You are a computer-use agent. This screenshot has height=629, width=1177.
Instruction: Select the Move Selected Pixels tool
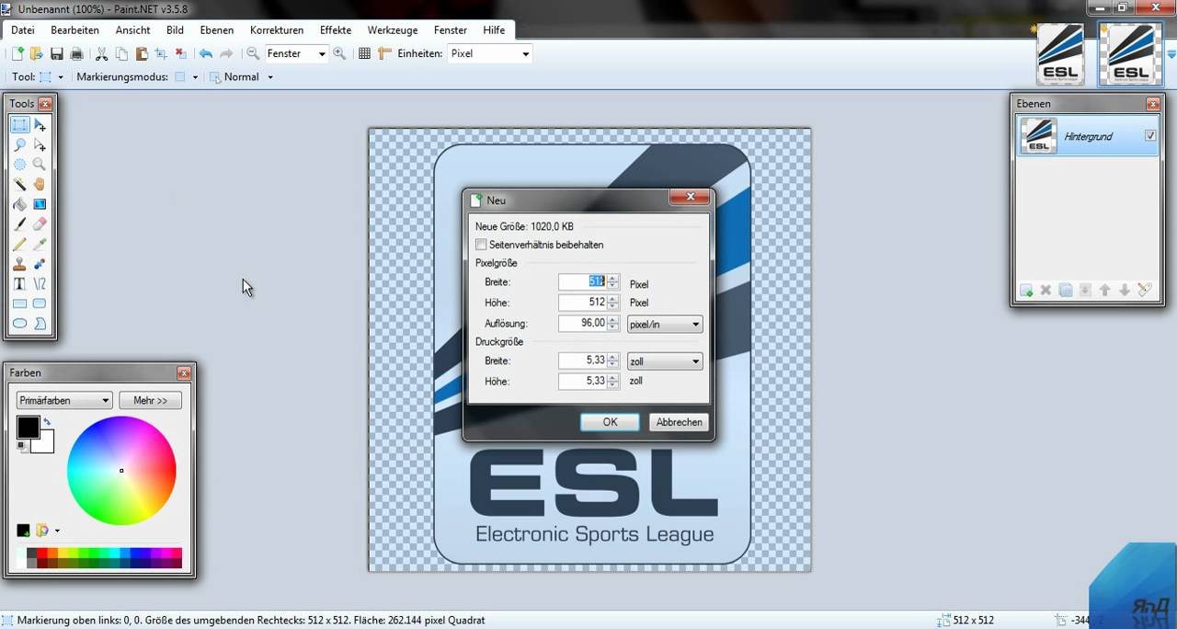40,125
